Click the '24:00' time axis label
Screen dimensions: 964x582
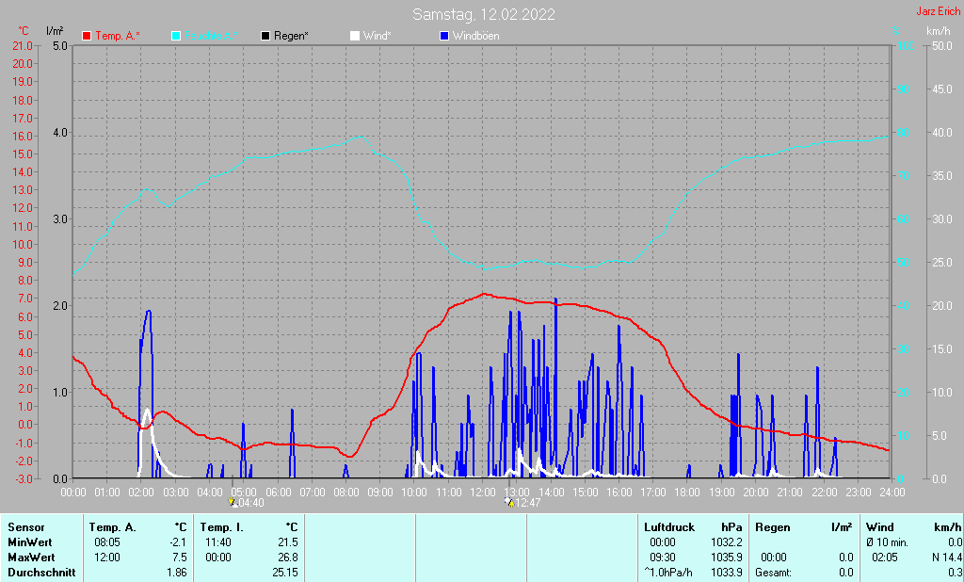click(x=892, y=493)
